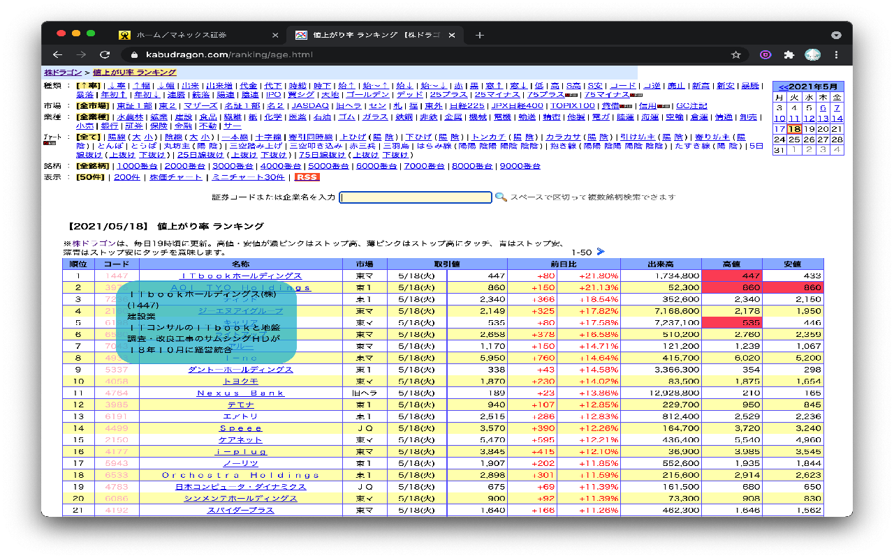Select the ゴールデン category link
This screenshot has width=894, height=558.
(367, 94)
